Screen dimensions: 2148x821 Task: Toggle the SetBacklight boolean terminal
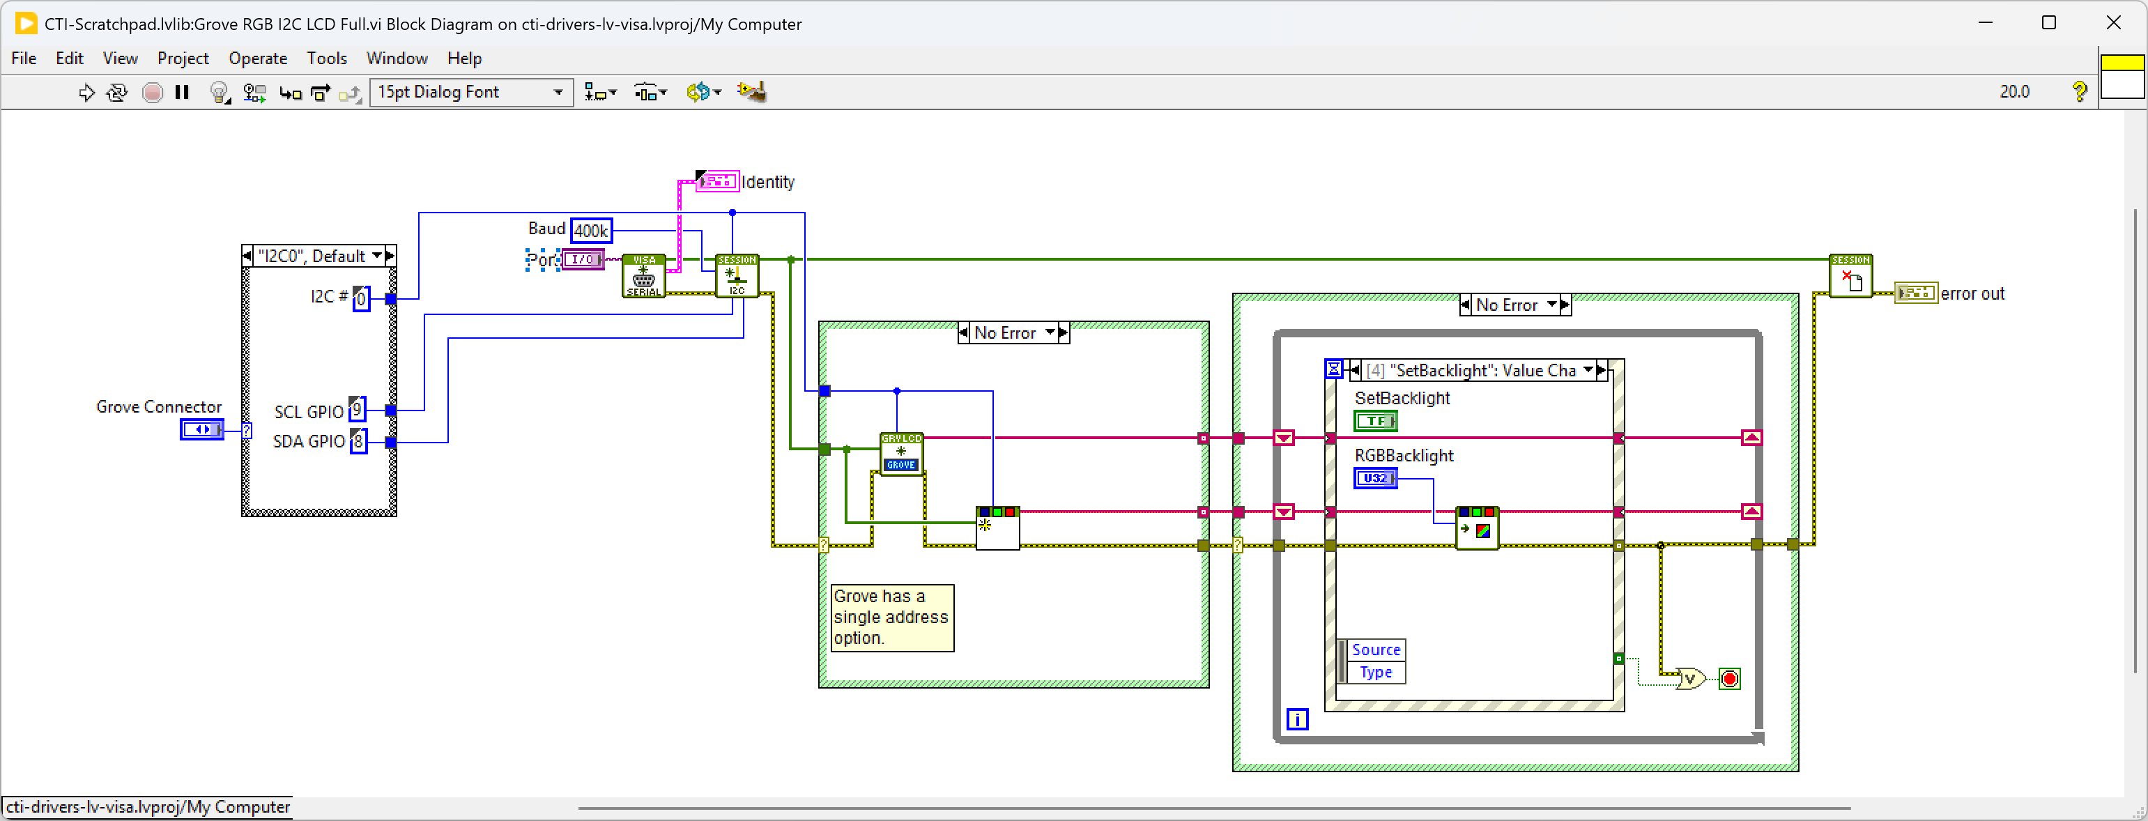[x=1374, y=422]
